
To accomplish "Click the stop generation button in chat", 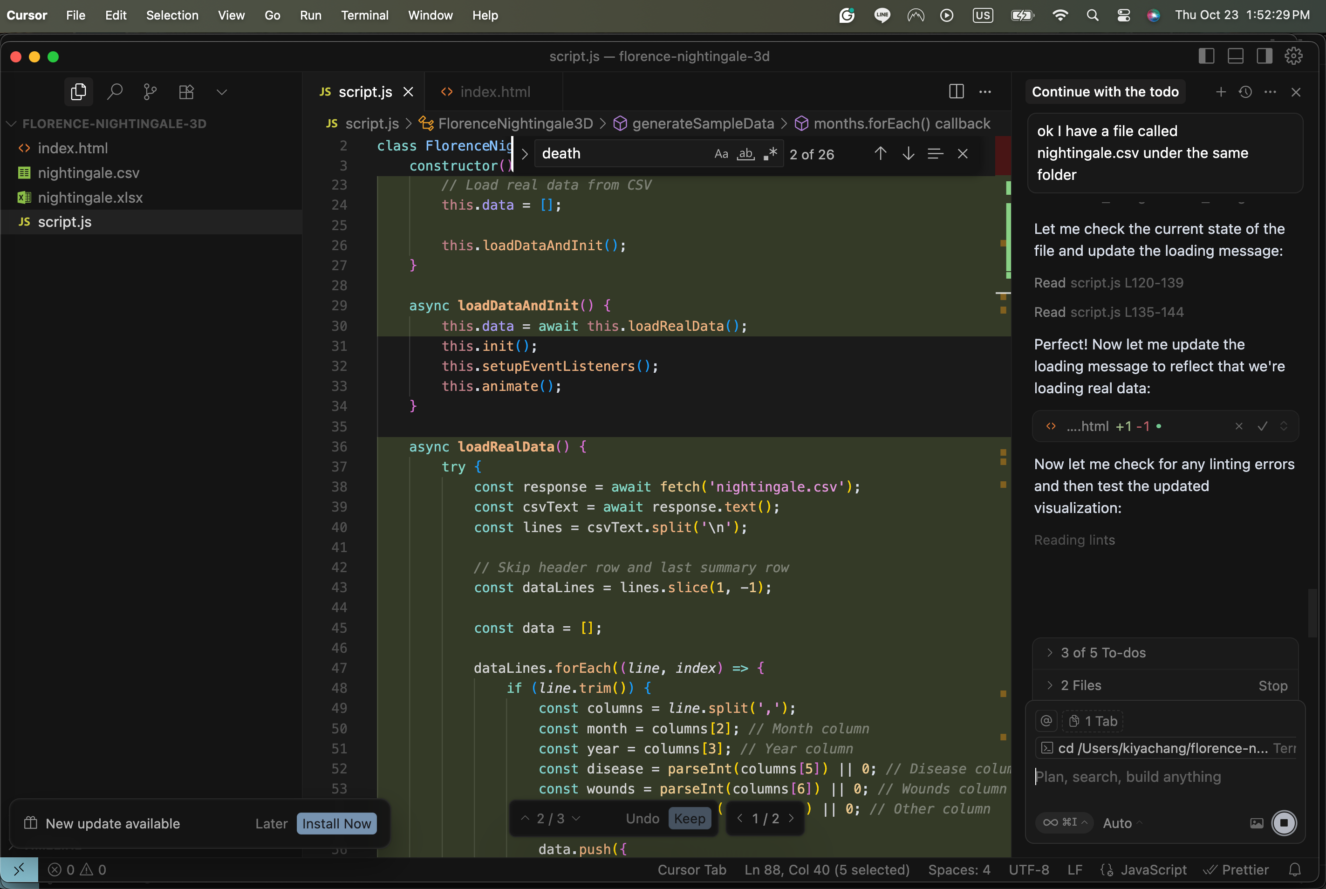I will (1284, 823).
